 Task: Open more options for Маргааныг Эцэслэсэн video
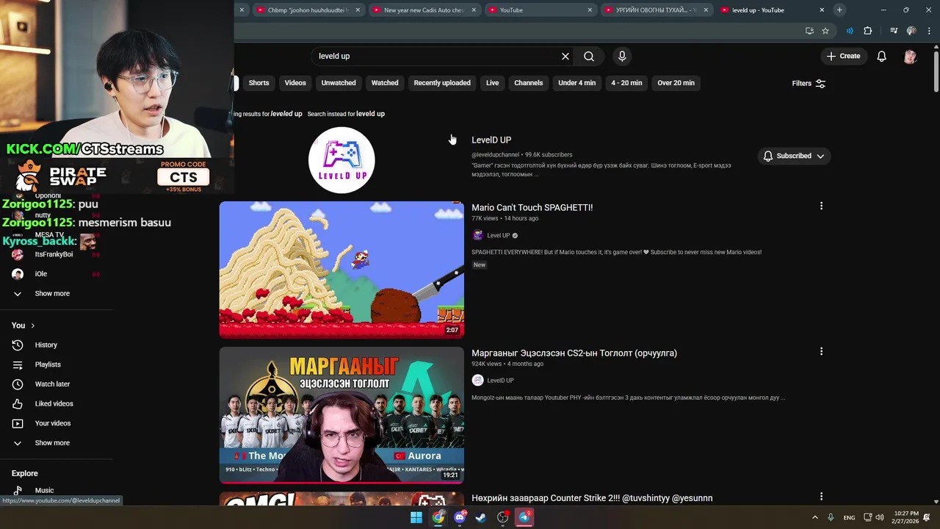(x=821, y=351)
